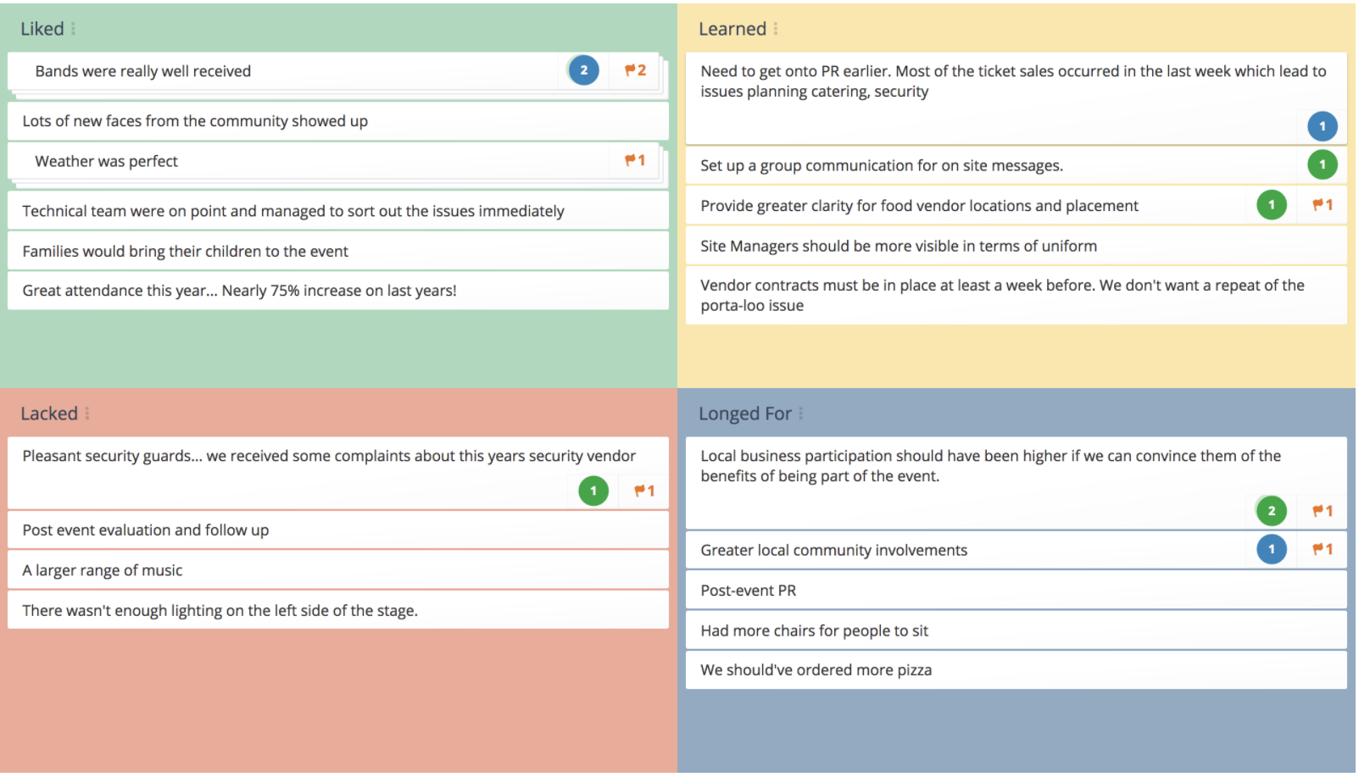The image size is (1359, 777).
Task: Open the Longed For column options menu
Action: (801, 413)
